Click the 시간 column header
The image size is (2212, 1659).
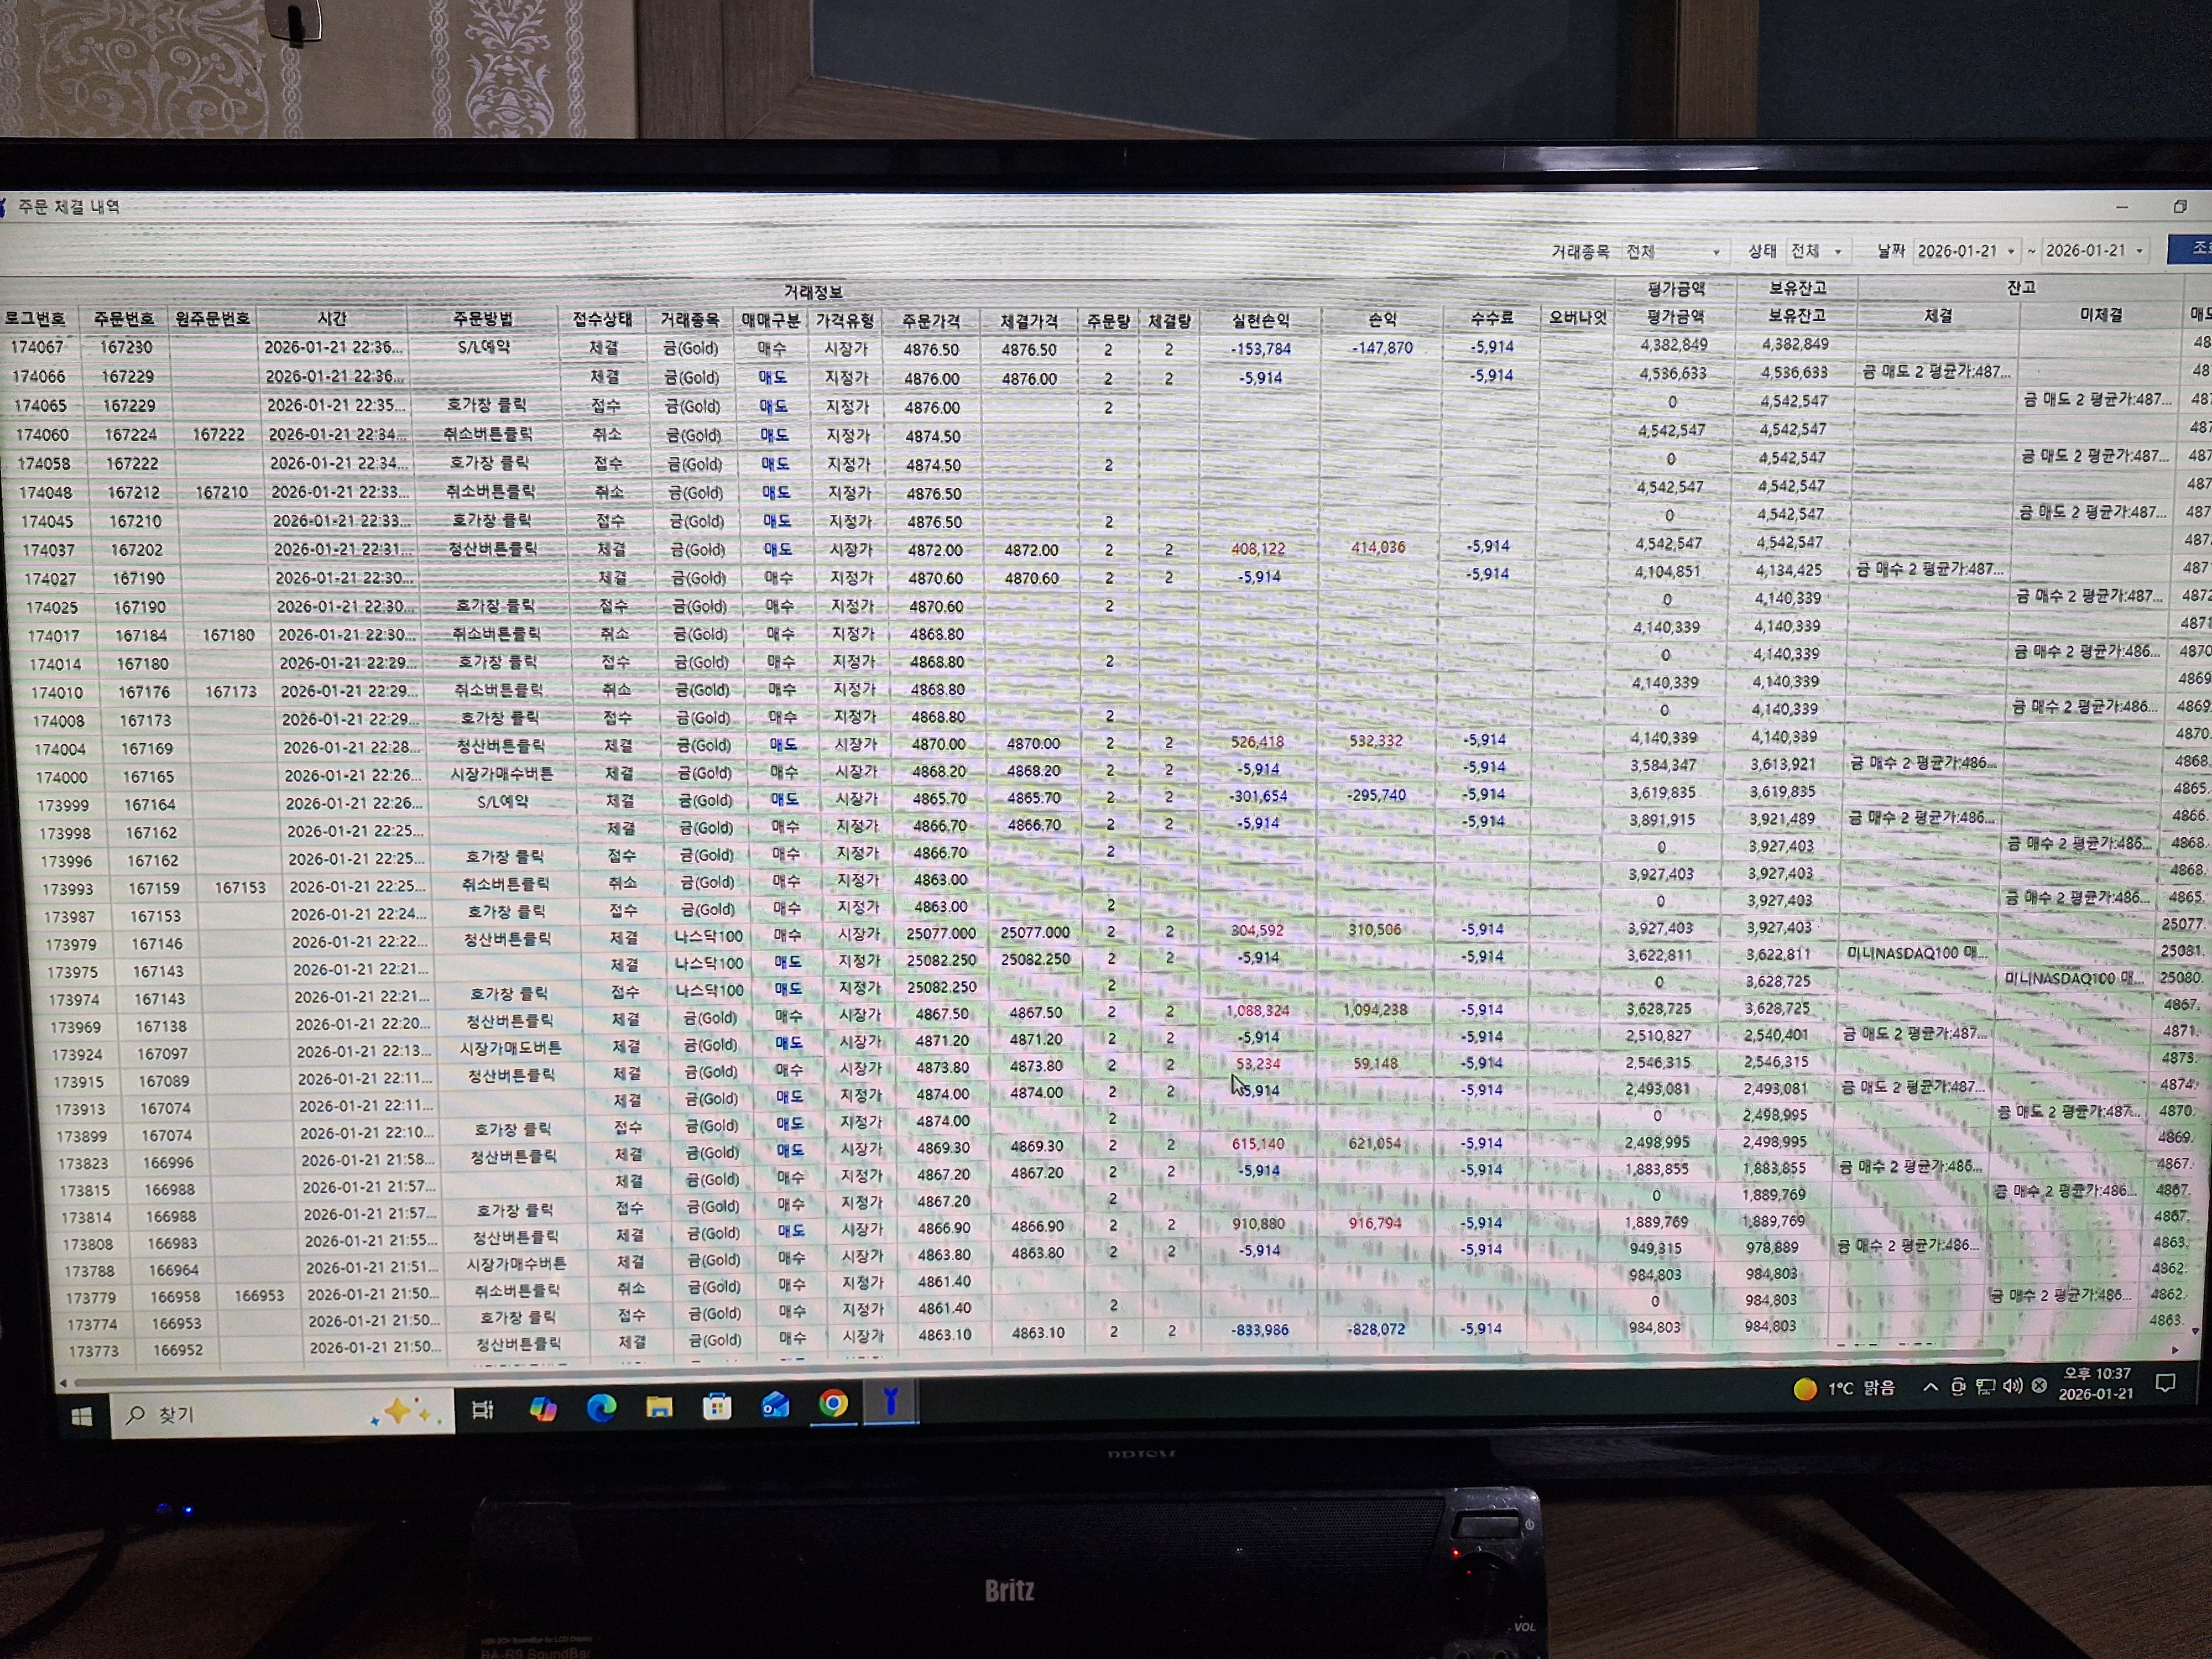[x=332, y=319]
